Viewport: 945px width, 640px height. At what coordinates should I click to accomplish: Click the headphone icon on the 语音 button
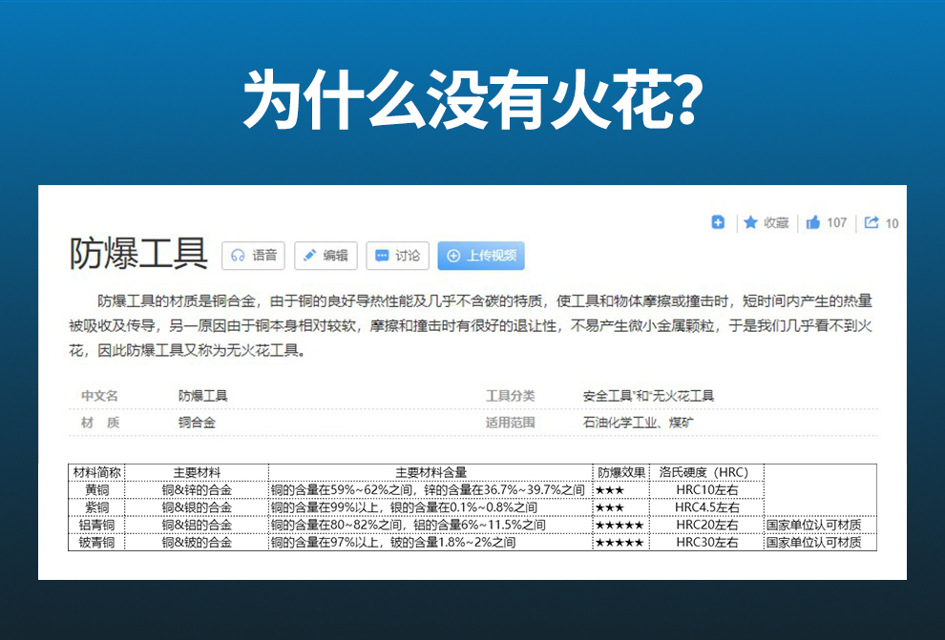[x=239, y=256]
